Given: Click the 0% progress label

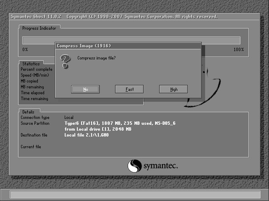Looking at the screenshot, I should click(x=25, y=49).
